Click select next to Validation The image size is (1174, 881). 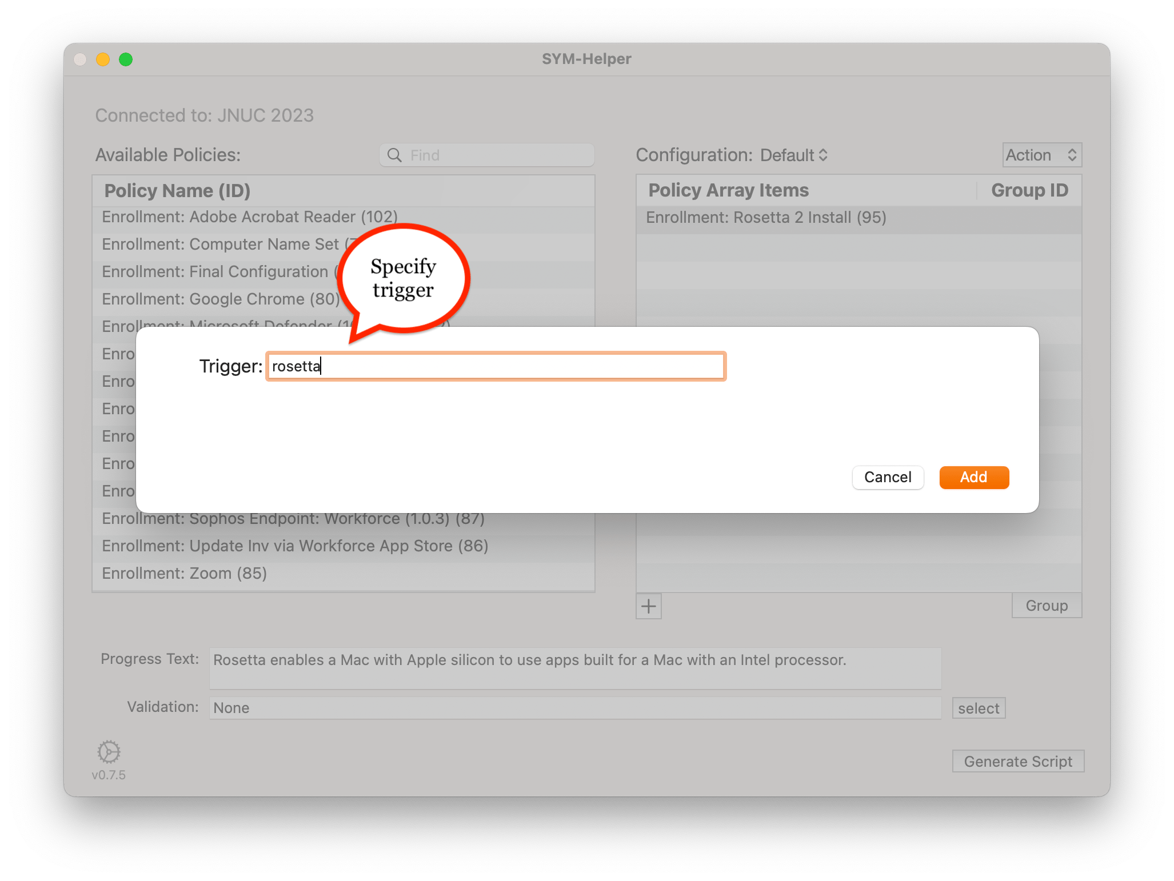pyautogui.click(x=978, y=708)
